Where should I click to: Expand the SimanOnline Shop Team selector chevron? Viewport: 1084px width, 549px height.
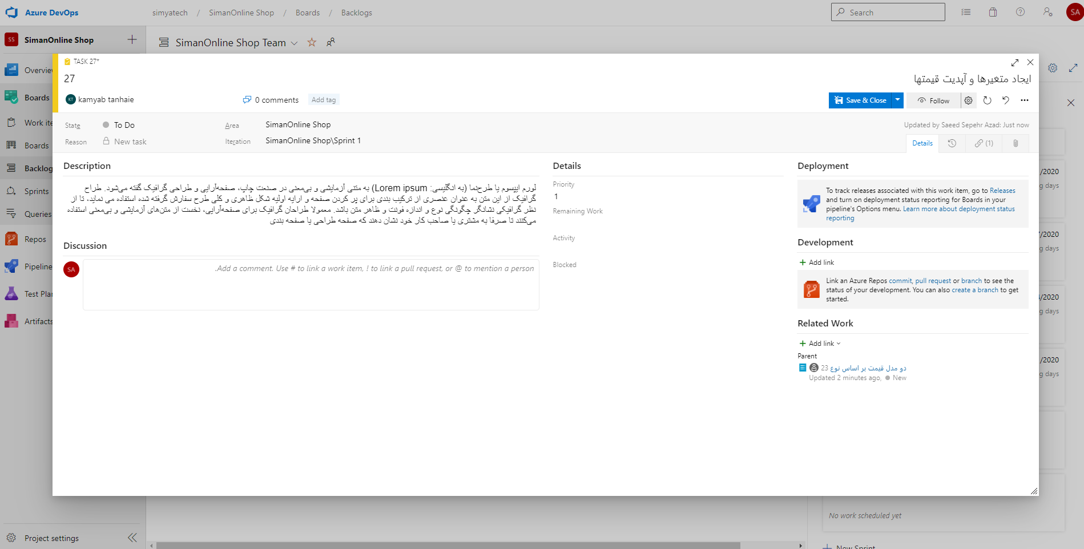tap(294, 43)
